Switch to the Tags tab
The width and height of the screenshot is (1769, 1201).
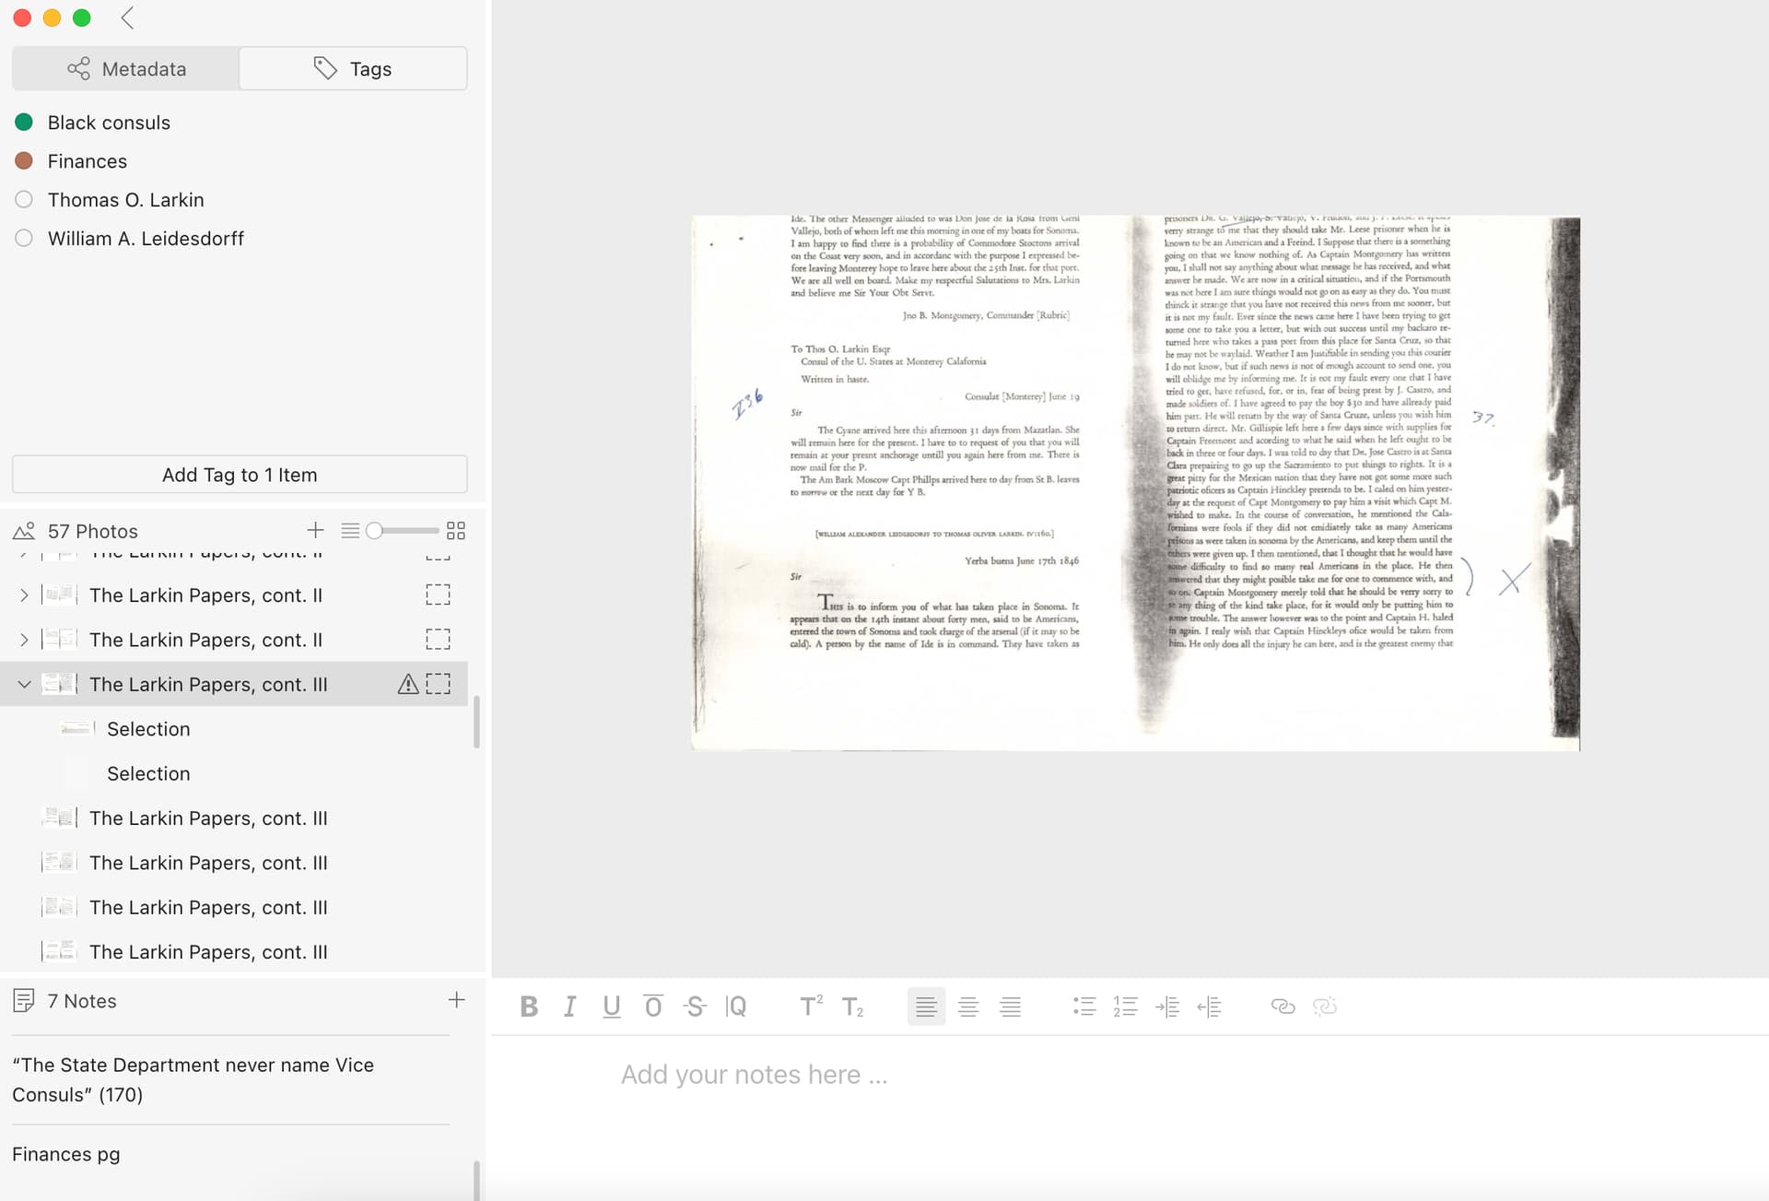(353, 69)
